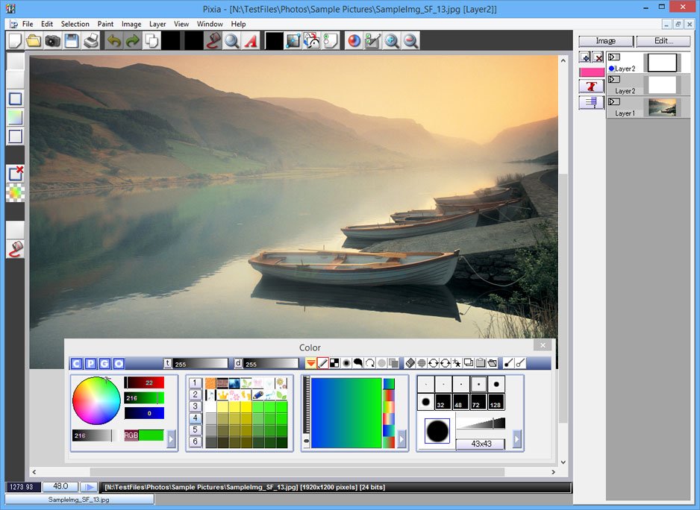Expand the brush size panel arrow
Screen dimensions: 700x510
pos(517,440)
